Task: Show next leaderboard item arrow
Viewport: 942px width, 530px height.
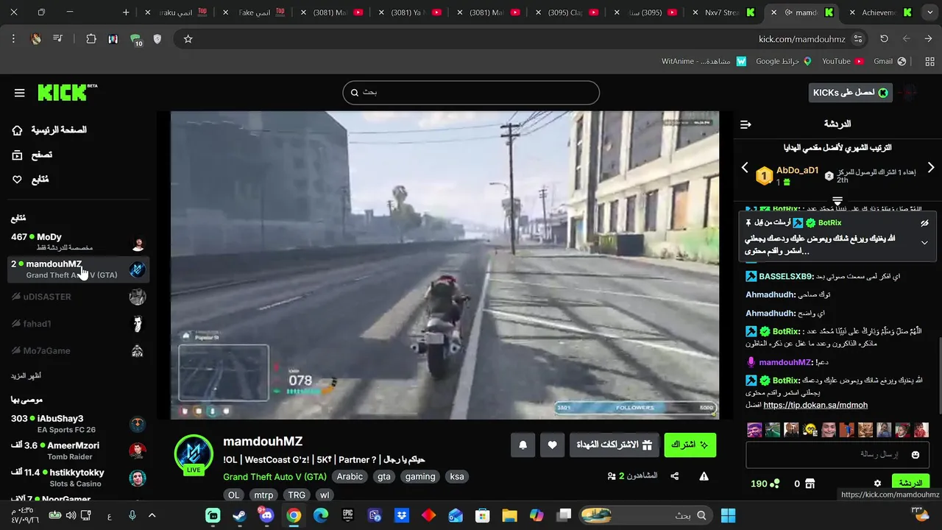Action: point(931,168)
